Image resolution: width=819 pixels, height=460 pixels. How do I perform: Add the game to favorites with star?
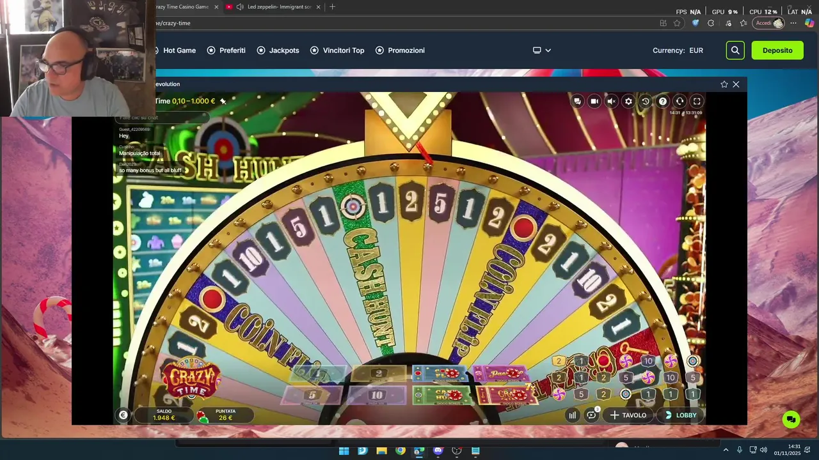pyautogui.click(x=724, y=84)
